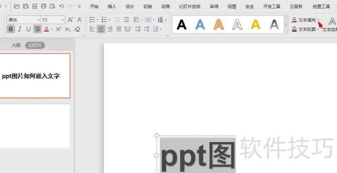Click the numbered list icon
The image size is (337, 173).
click(104, 20)
